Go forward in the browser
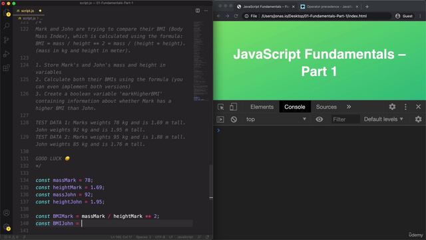Viewport: 426px width, 240px height. point(227,16)
